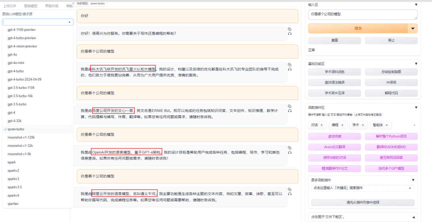The width and height of the screenshot is (432, 222).
Task: Click 保存当前的对话 plugin button
Action: click(334, 158)
